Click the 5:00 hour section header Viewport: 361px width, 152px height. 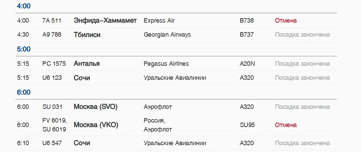click(x=24, y=49)
